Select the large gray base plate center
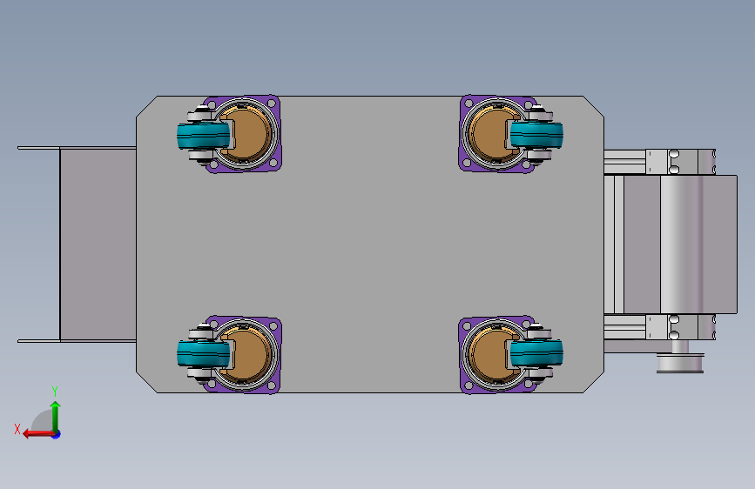Screen dimensions: 755x489 [370, 244]
